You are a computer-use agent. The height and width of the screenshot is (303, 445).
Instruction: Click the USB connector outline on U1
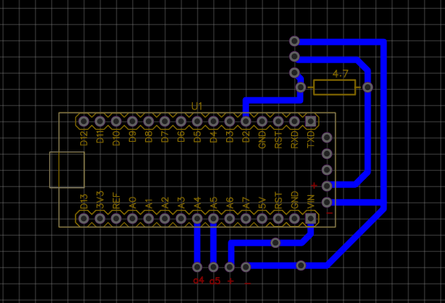tap(67, 170)
